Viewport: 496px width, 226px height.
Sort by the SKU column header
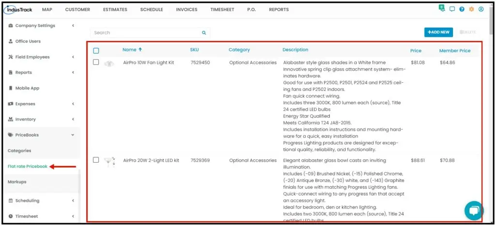194,50
